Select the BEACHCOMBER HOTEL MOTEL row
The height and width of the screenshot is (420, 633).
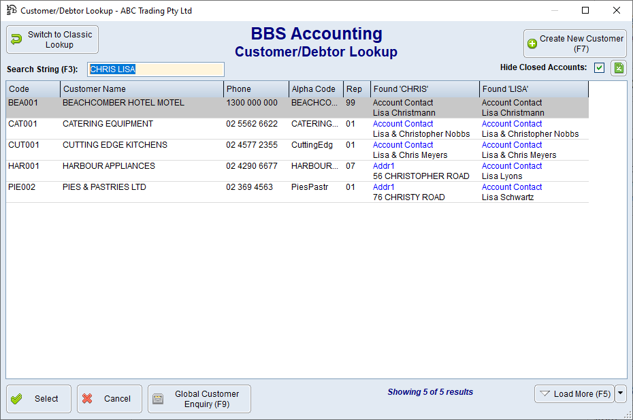(x=123, y=103)
